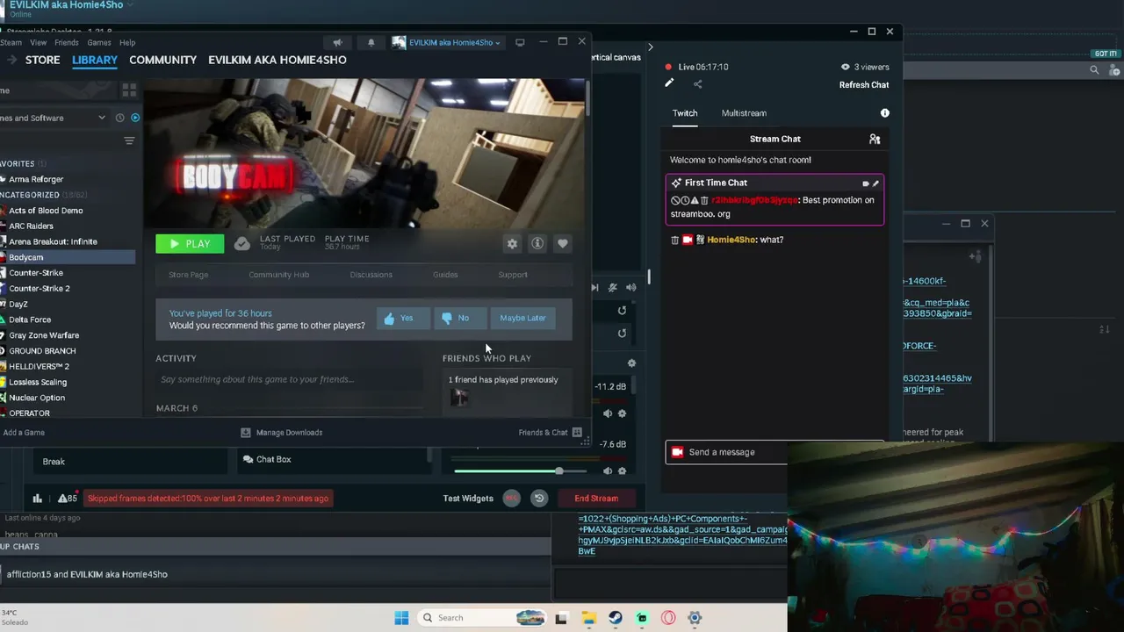The width and height of the screenshot is (1124, 632).
Task: Start recording with the REC button
Action: 511,499
